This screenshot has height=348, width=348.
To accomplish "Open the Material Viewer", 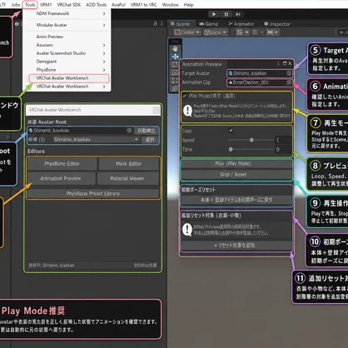I will click(x=127, y=178).
